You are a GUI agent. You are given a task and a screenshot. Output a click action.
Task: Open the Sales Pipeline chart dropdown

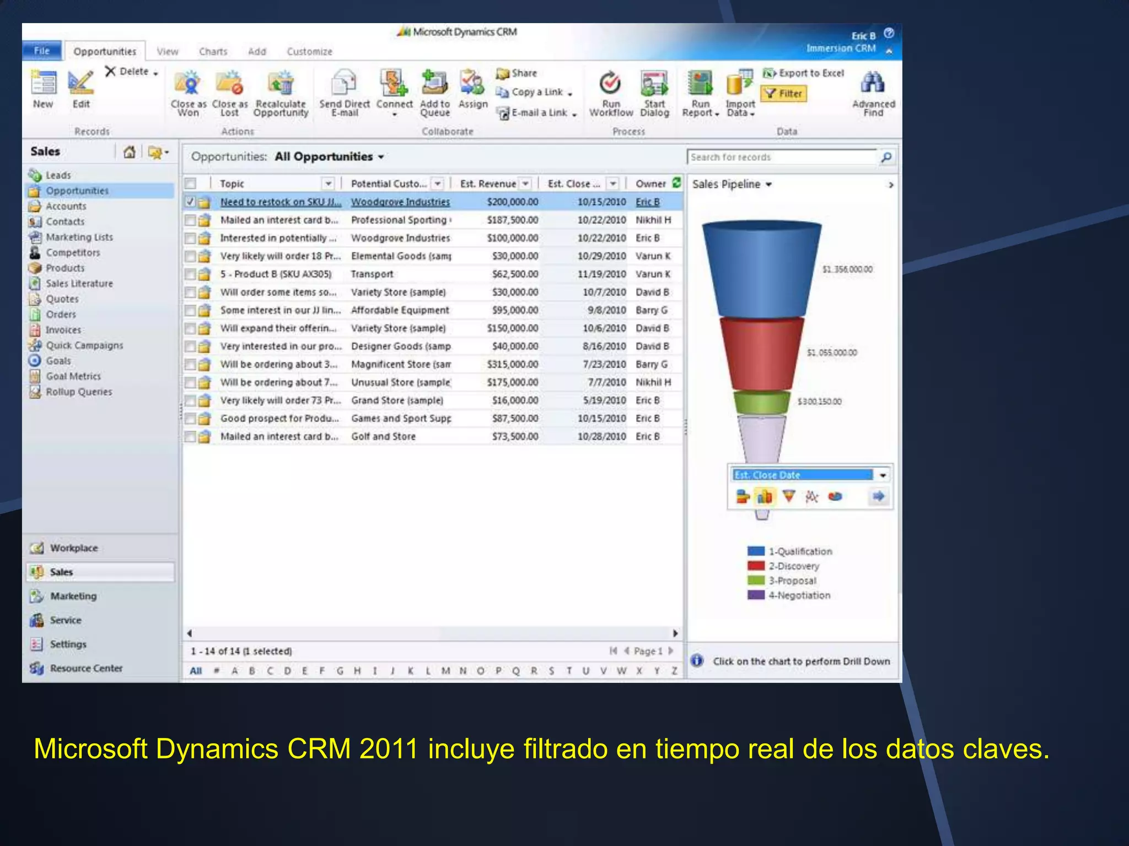tap(768, 185)
